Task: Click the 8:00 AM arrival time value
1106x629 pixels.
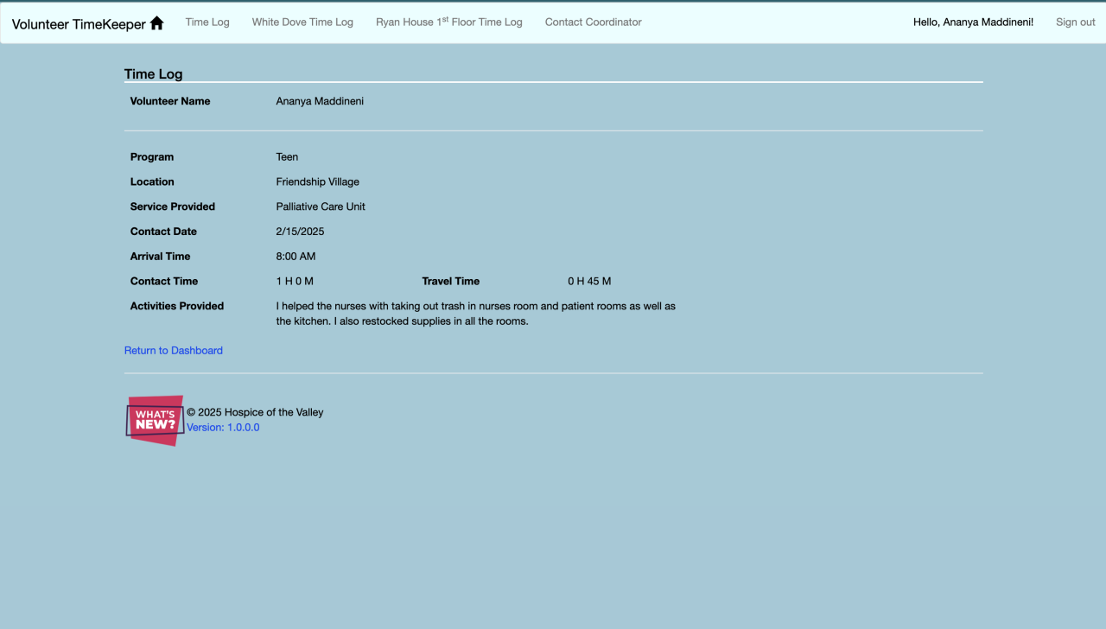Action: 296,257
